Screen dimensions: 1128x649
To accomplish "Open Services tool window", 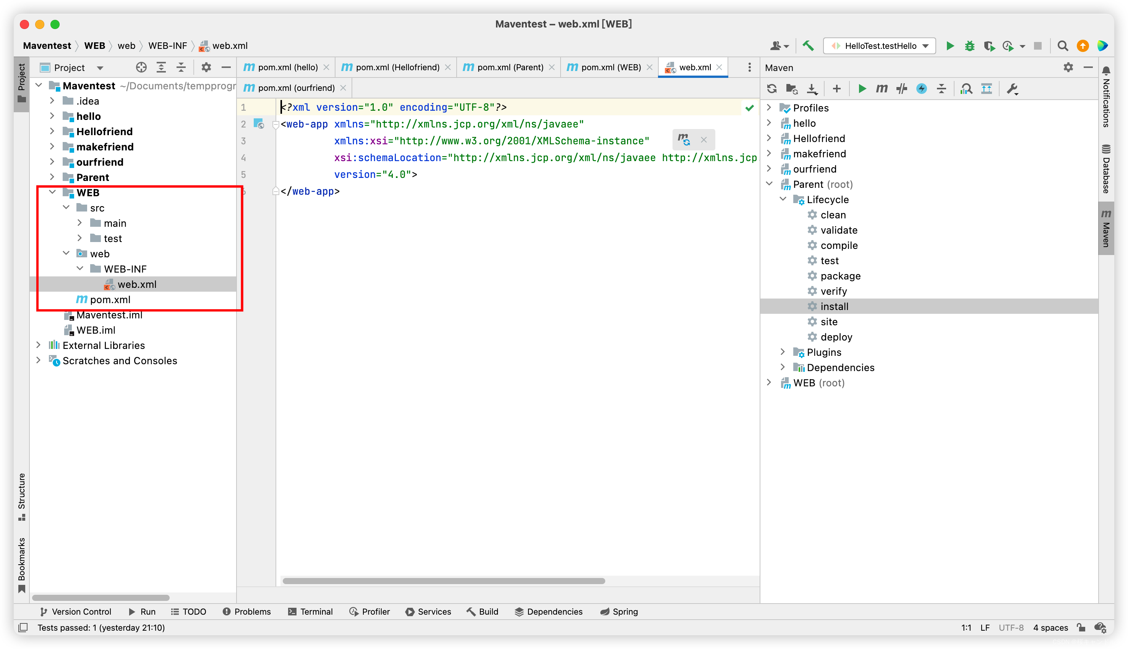I will tap(428, 612).
